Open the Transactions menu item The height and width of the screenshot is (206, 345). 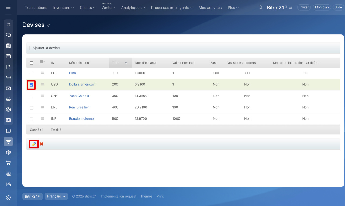tap(36, 8)
